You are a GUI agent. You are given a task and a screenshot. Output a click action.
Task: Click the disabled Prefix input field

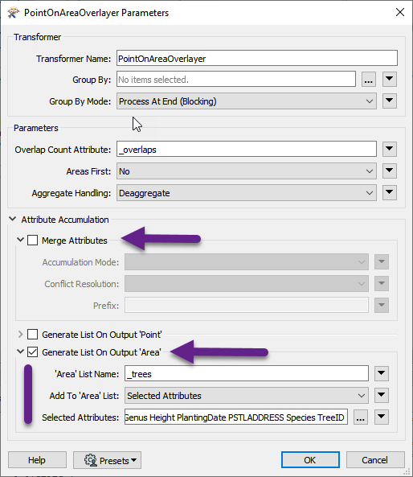247,305
